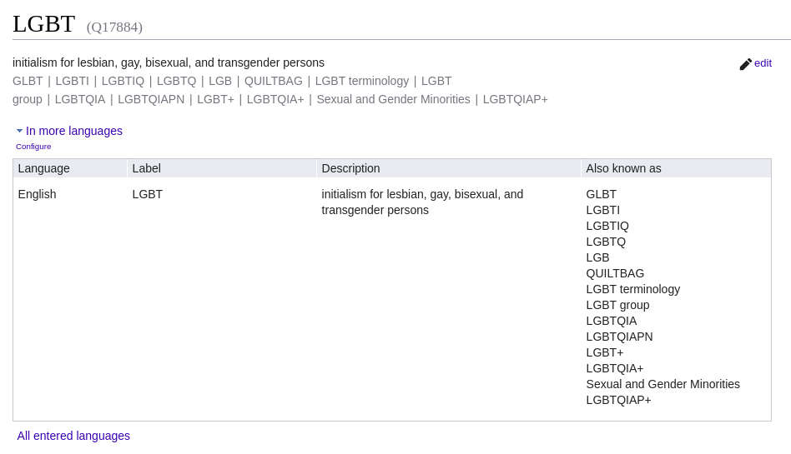Click In more languages toggle text
Viewport: 791px width, 454px height.
pyautogui.click(x=74, y=131)
